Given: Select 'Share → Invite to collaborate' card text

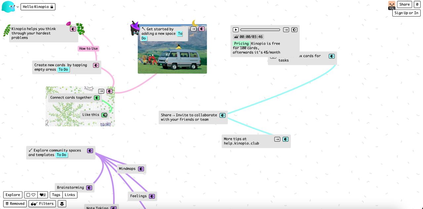Looking at the screenshot, I should click(189, 117).
